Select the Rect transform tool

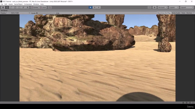click(x=19, y=7)
